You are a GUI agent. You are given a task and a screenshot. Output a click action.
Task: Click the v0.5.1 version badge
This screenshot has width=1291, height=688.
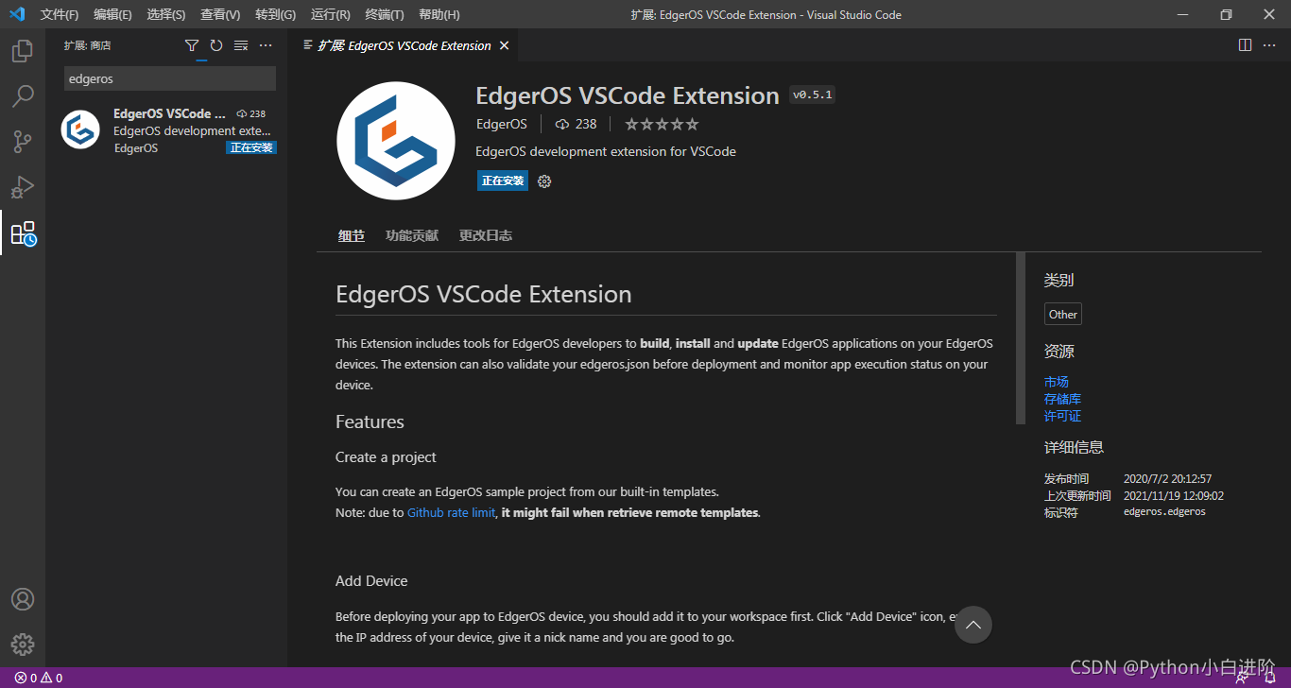[x=813, y=95]
